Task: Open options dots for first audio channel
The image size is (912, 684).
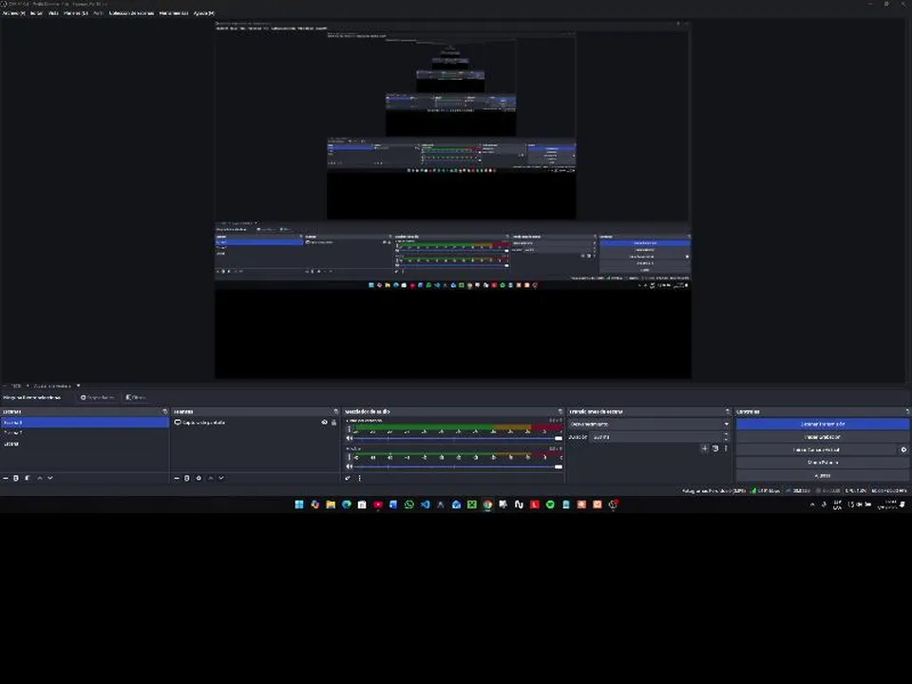Action: 350,429
